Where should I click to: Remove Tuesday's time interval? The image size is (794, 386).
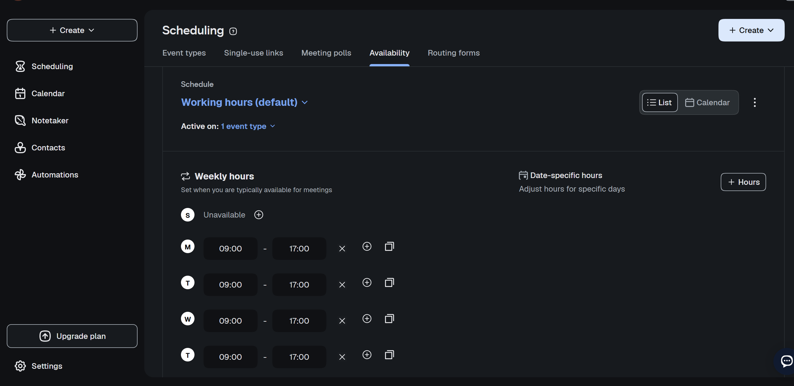click(x=342, y=285)
